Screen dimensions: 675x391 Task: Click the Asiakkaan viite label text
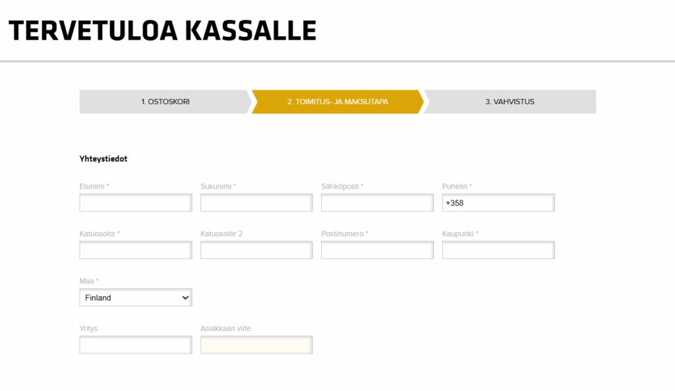point(225,328)
